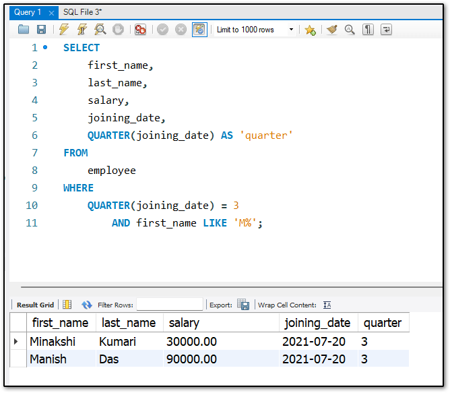Sort by joining_date column header

pos(318,323)
